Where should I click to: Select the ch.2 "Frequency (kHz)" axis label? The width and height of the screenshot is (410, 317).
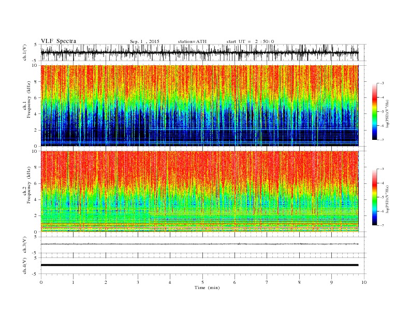coord(29,185)
